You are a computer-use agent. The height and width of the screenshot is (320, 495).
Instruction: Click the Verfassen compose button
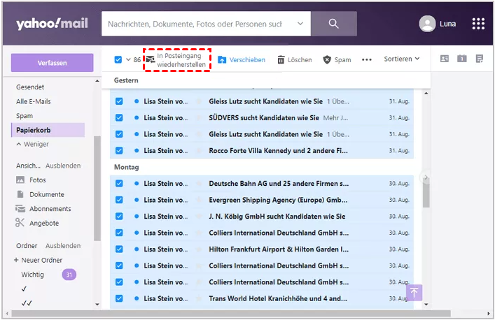point(52,63)
